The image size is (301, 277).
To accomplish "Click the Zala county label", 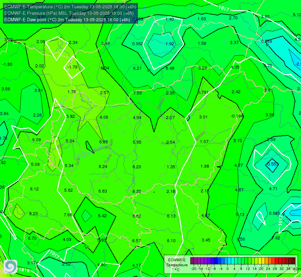I will pyautogui.click(x=78, y=163).
